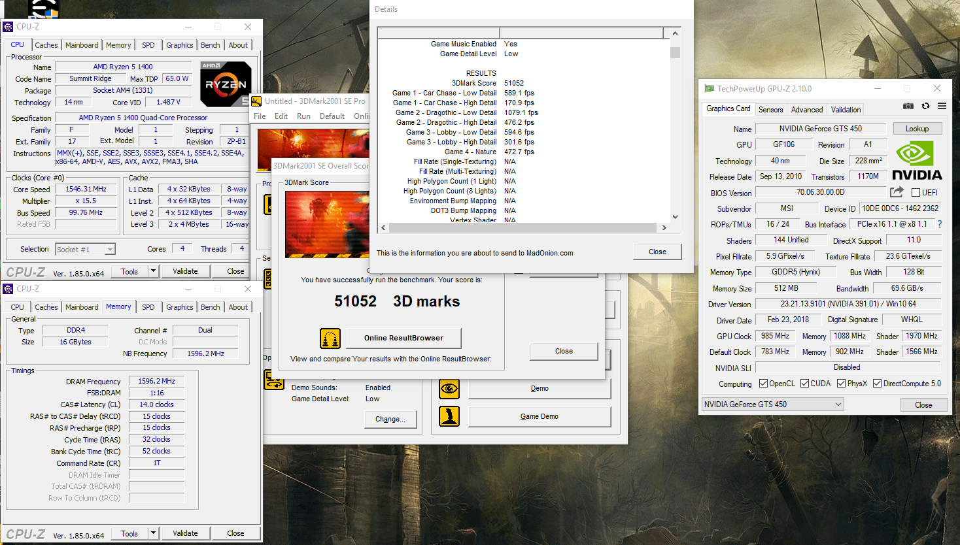This screenshot has width=960, height=545.
Task: Click Close in the Overall Score dialog
Action: pyautogui.click(x=564, y=352)
